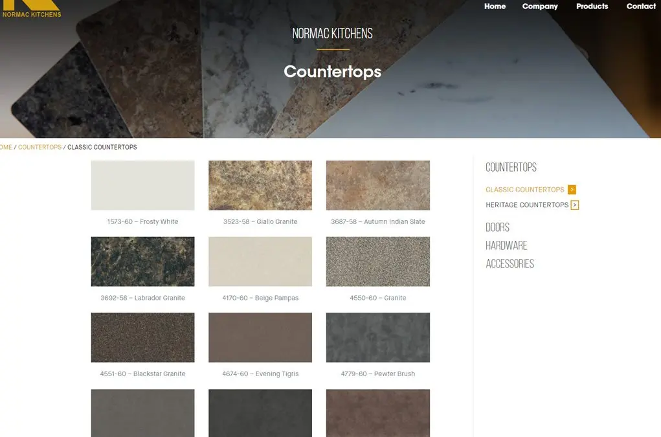Select the Giallo Granite swatch

pyautogui.click(x=260, y=185)
